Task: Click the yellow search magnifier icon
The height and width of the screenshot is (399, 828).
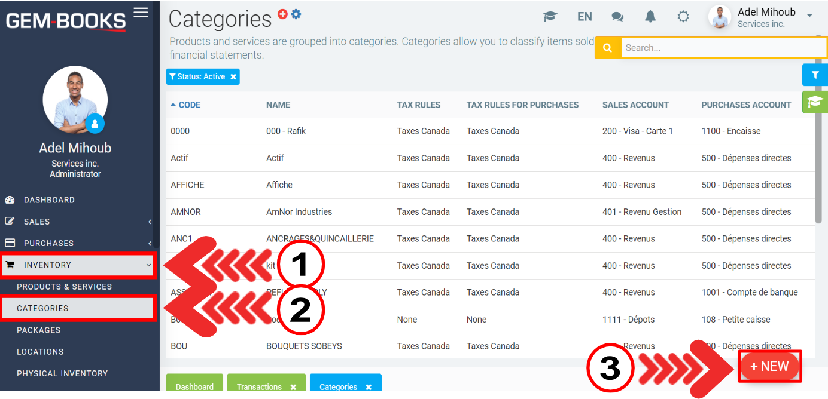Action: [x=607, y=48]
